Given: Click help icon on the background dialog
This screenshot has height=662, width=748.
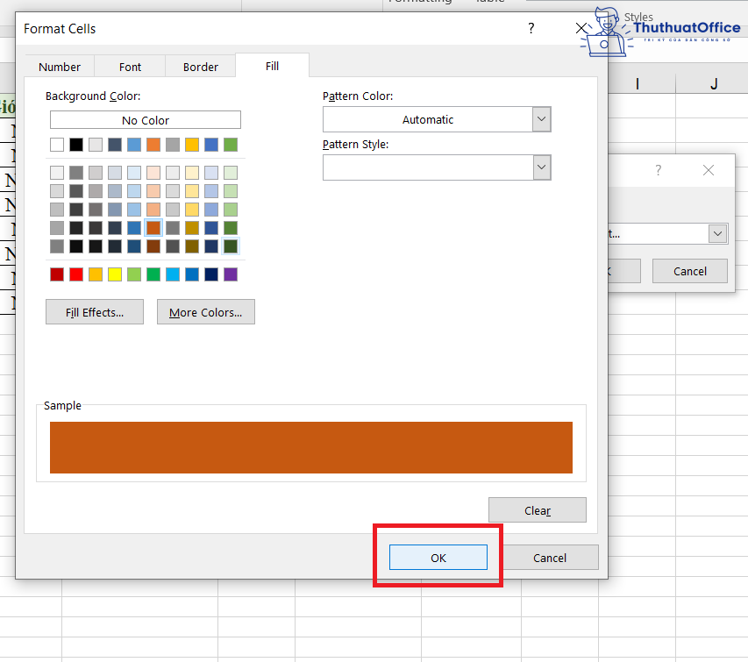Looking at the screenshot, I should click(x=658, y=170).
